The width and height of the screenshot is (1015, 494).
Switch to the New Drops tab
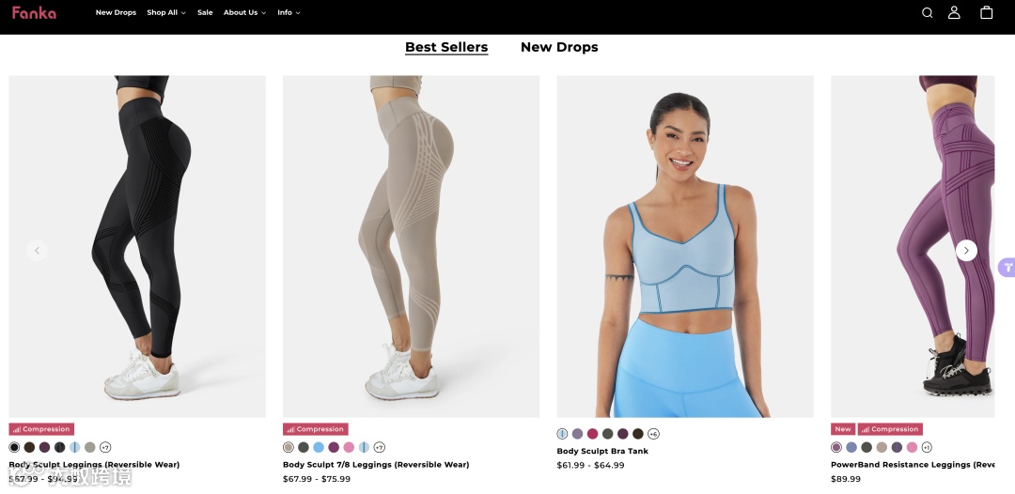coord(559,47)
